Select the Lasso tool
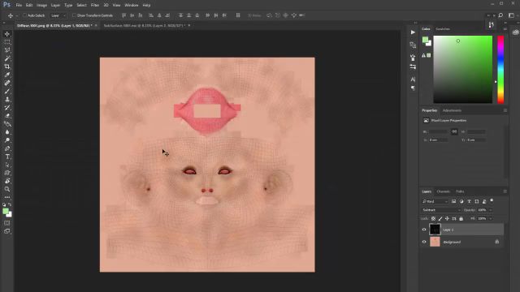The height and width of the screenshot is (292, 520). 7,50
